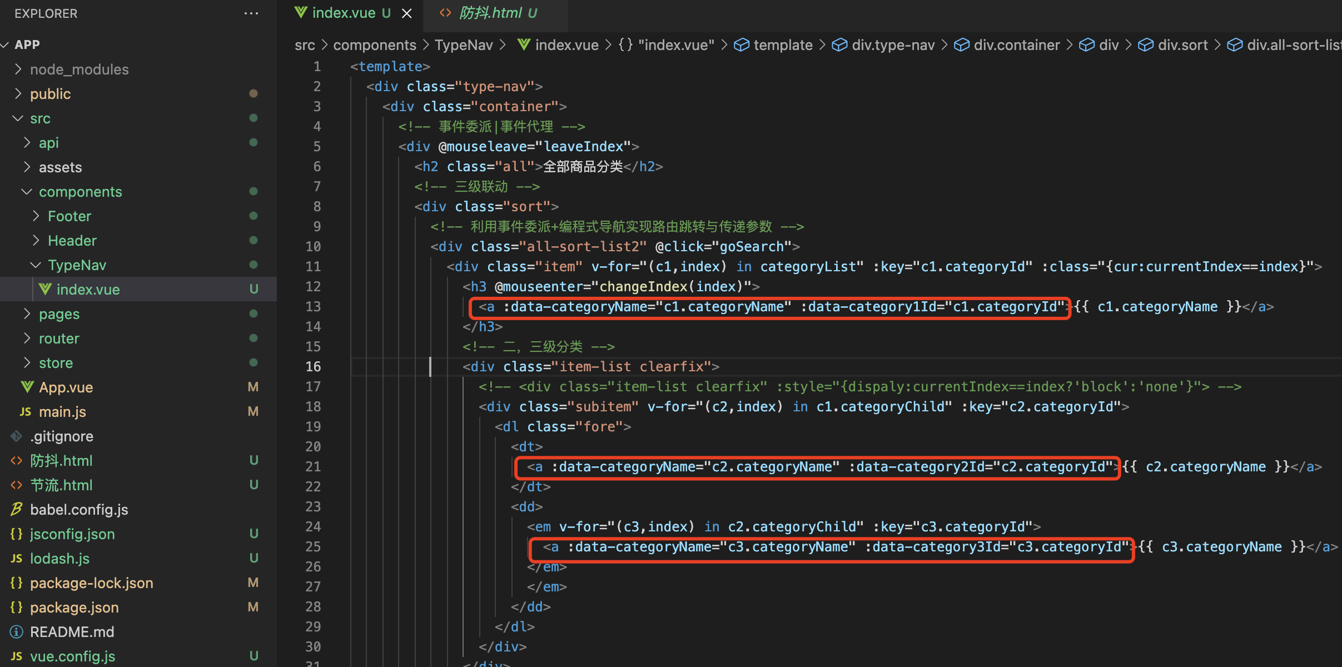Click the Vue icon beside App.vue

[x=27, y=387]
